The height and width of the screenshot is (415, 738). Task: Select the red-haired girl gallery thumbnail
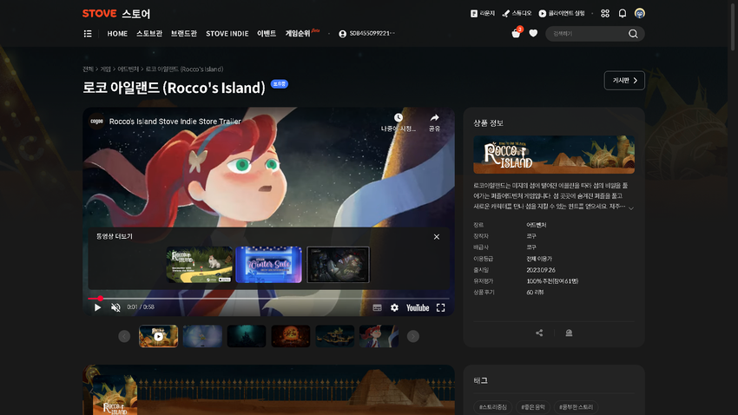click(379, 336)
